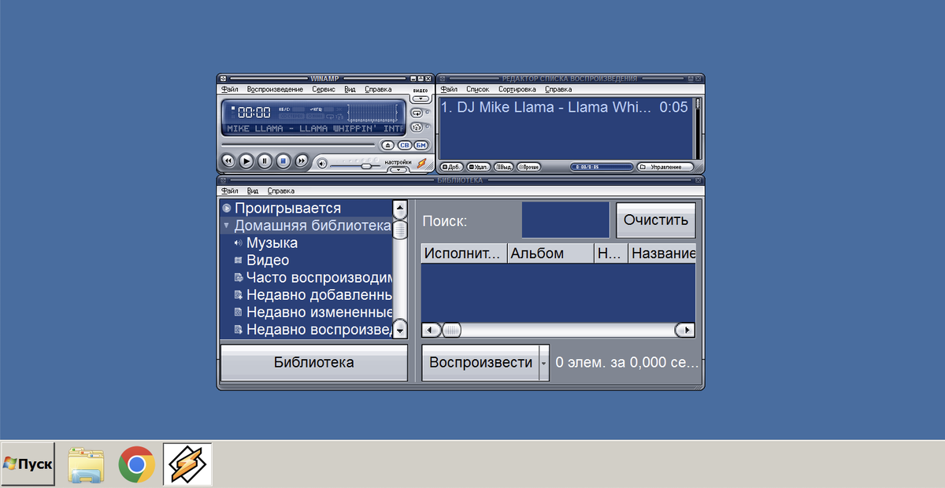Click the Воспроизвести button

click(x=480, y=363)
